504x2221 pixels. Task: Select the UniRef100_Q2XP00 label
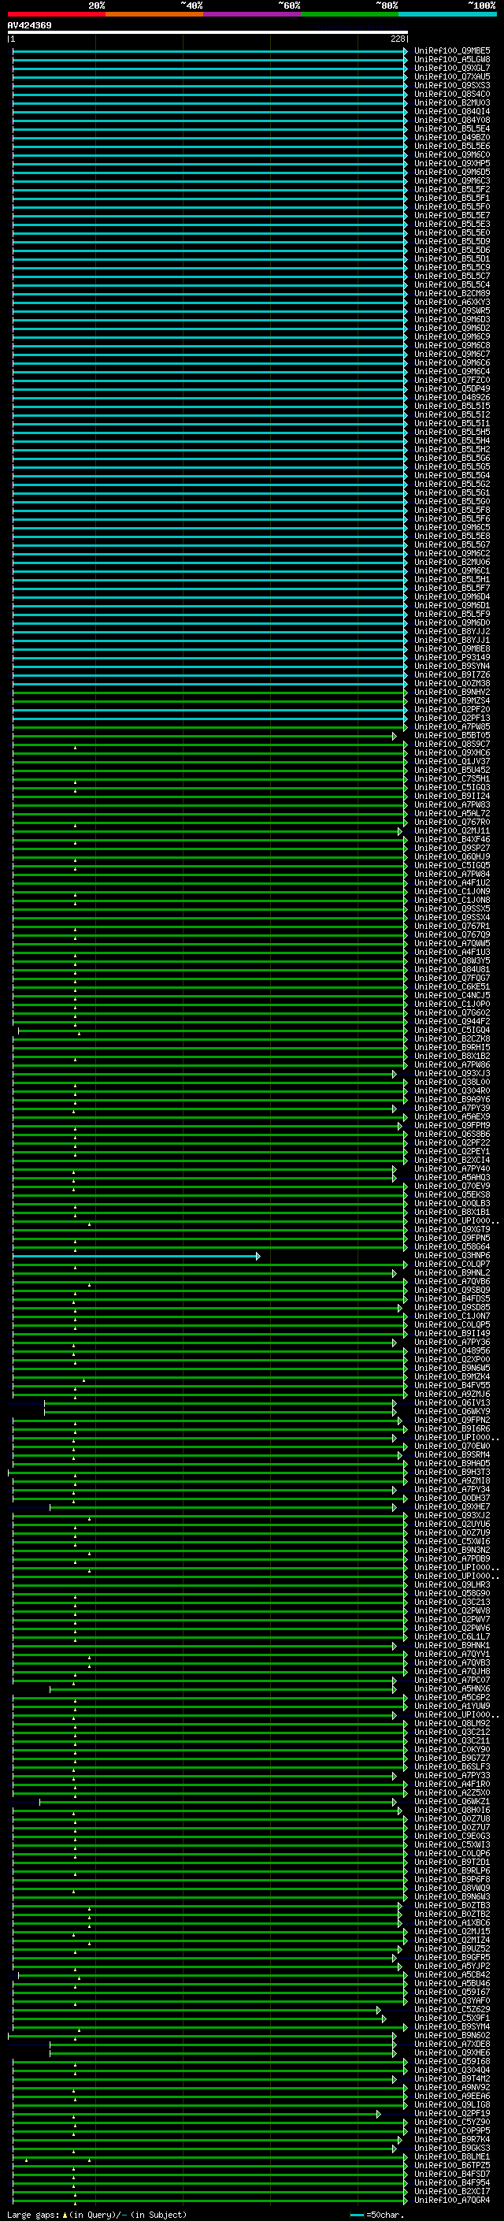click(x=452, y=1359)
